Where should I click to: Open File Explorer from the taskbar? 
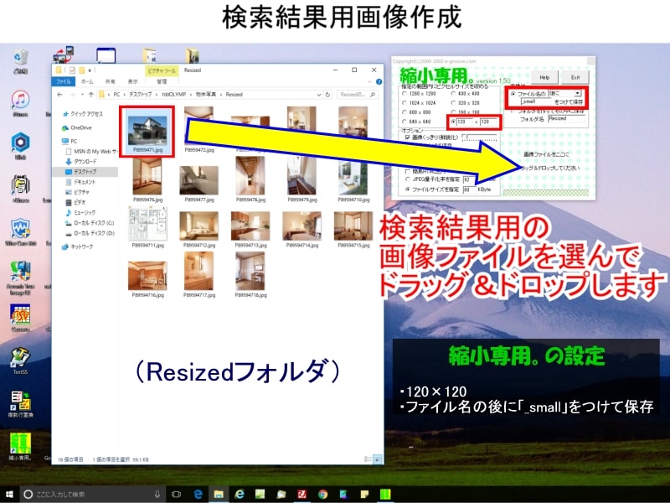tap(219, 494)
